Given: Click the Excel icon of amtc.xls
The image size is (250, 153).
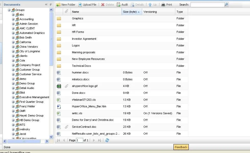Looking at the screenshot, I should [59, 113].
